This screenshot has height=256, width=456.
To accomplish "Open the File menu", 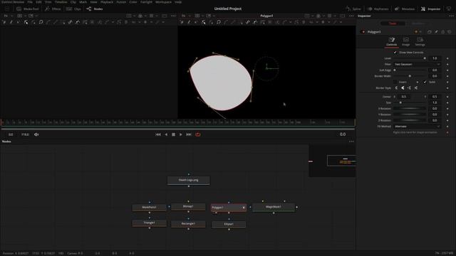I will pyautogui.click(x=30, y=2).
